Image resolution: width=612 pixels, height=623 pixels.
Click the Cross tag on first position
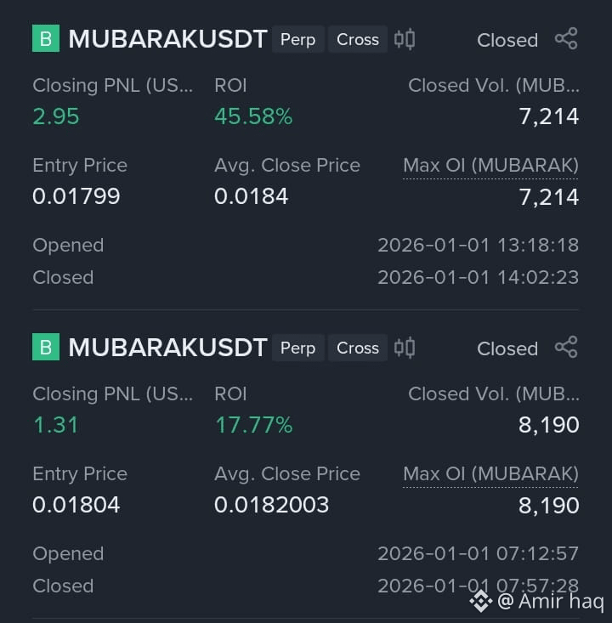(x=358, y=39)
